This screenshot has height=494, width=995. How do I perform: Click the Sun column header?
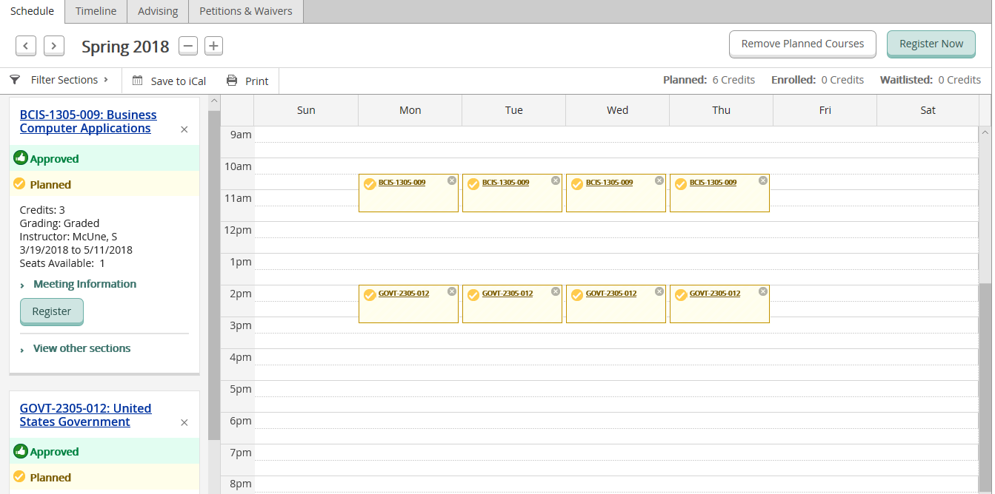306,110
